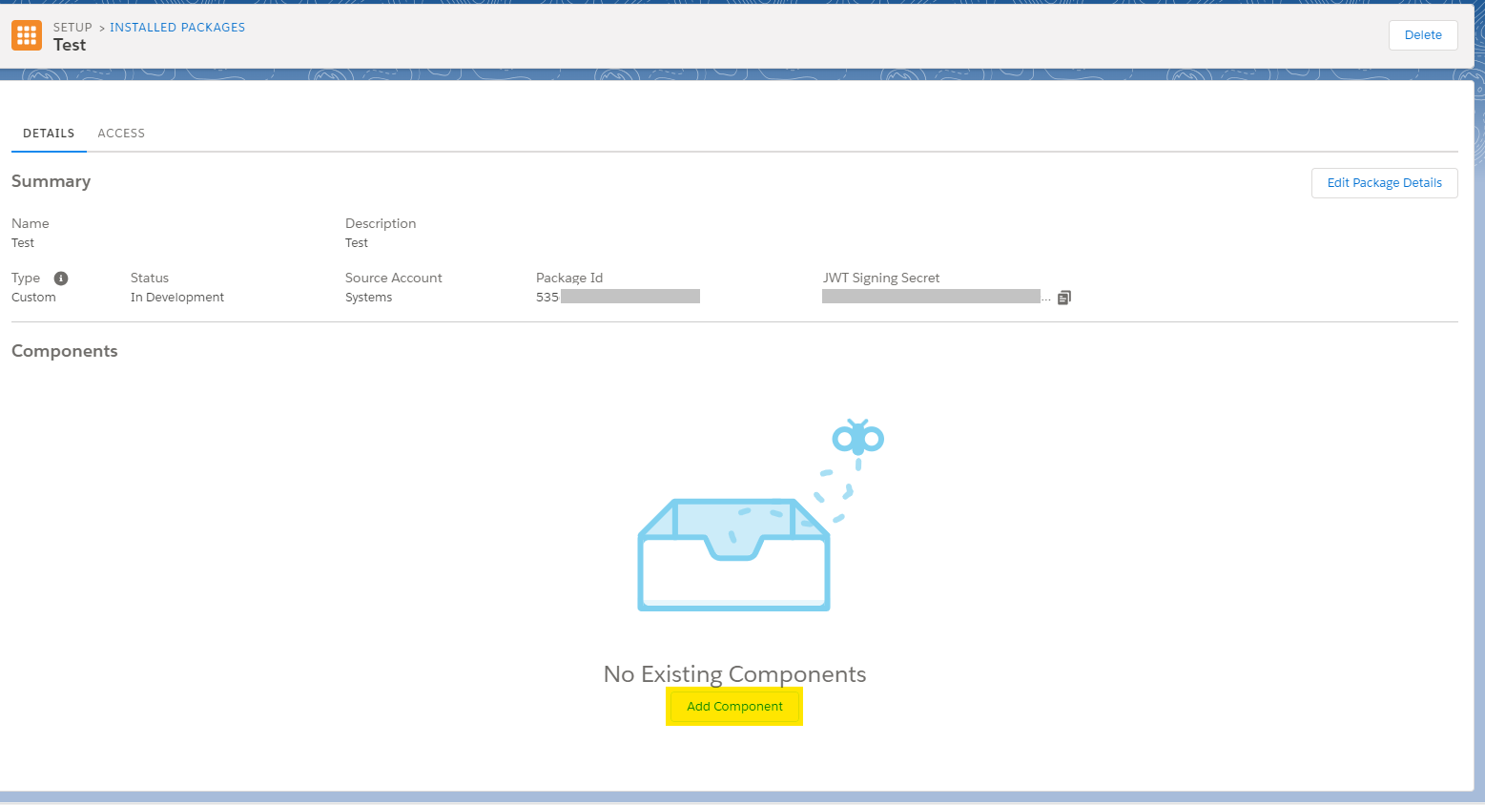1485x805 pixels.
Task: Click the Delete button
Action: 1422,34
